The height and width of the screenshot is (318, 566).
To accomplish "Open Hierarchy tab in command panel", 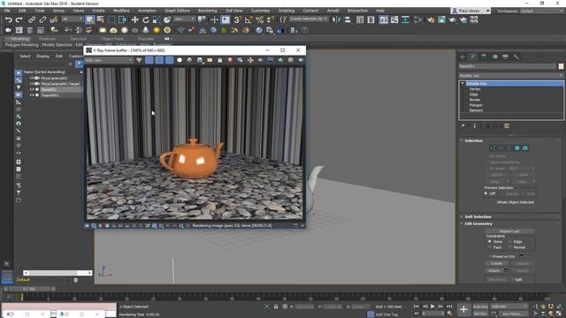I will (484, 57).
